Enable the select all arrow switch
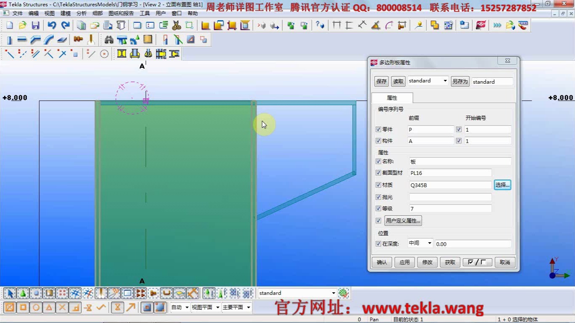The width and height of the screenshot is (575, 323). 10,293
